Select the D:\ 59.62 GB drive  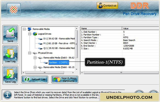tap(59, 39)
